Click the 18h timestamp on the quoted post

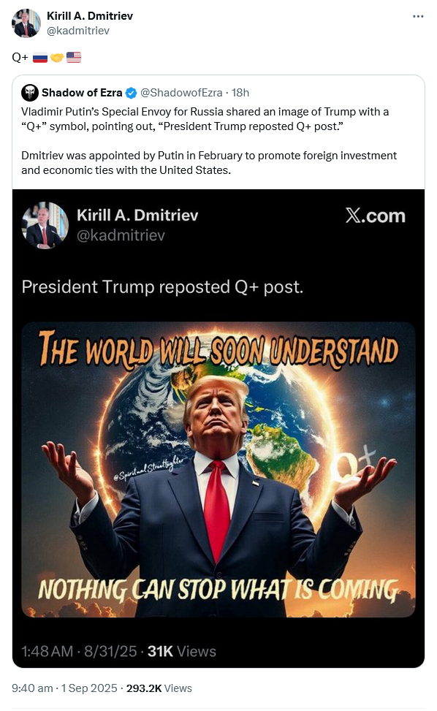tap(240, 93)
